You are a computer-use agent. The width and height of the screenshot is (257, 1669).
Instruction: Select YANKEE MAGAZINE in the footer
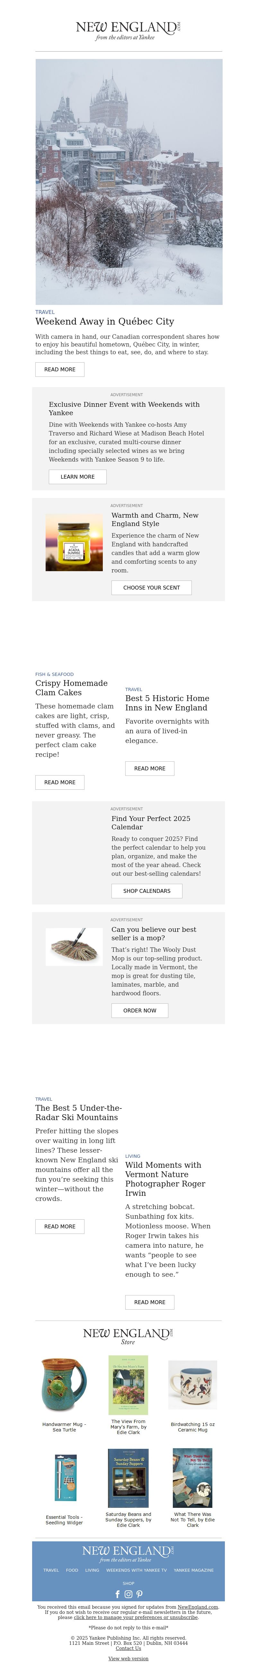pyautogui.click(x=194, y=1570)
